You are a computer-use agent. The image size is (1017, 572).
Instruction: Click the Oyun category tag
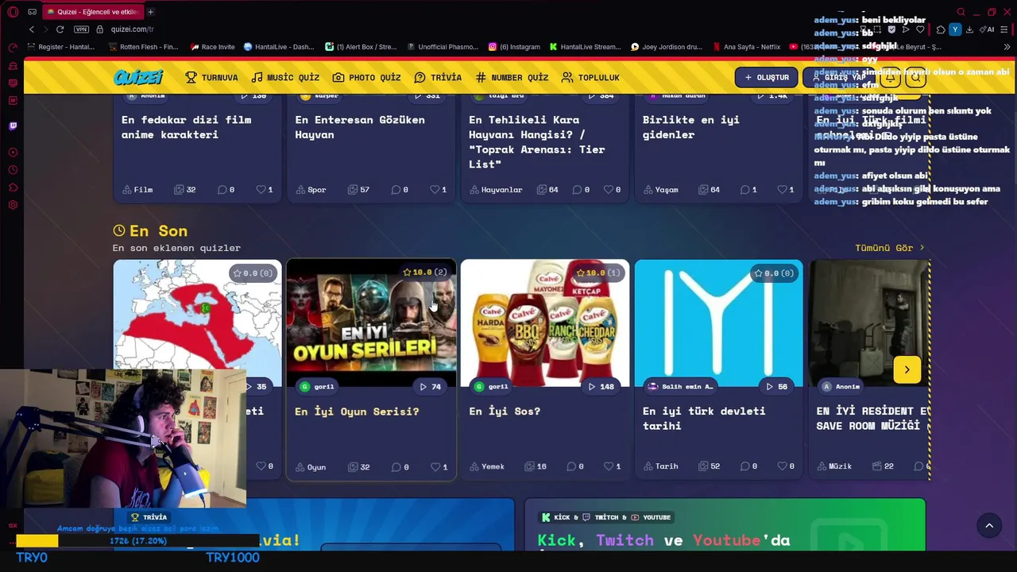click(x=311, y=466)
